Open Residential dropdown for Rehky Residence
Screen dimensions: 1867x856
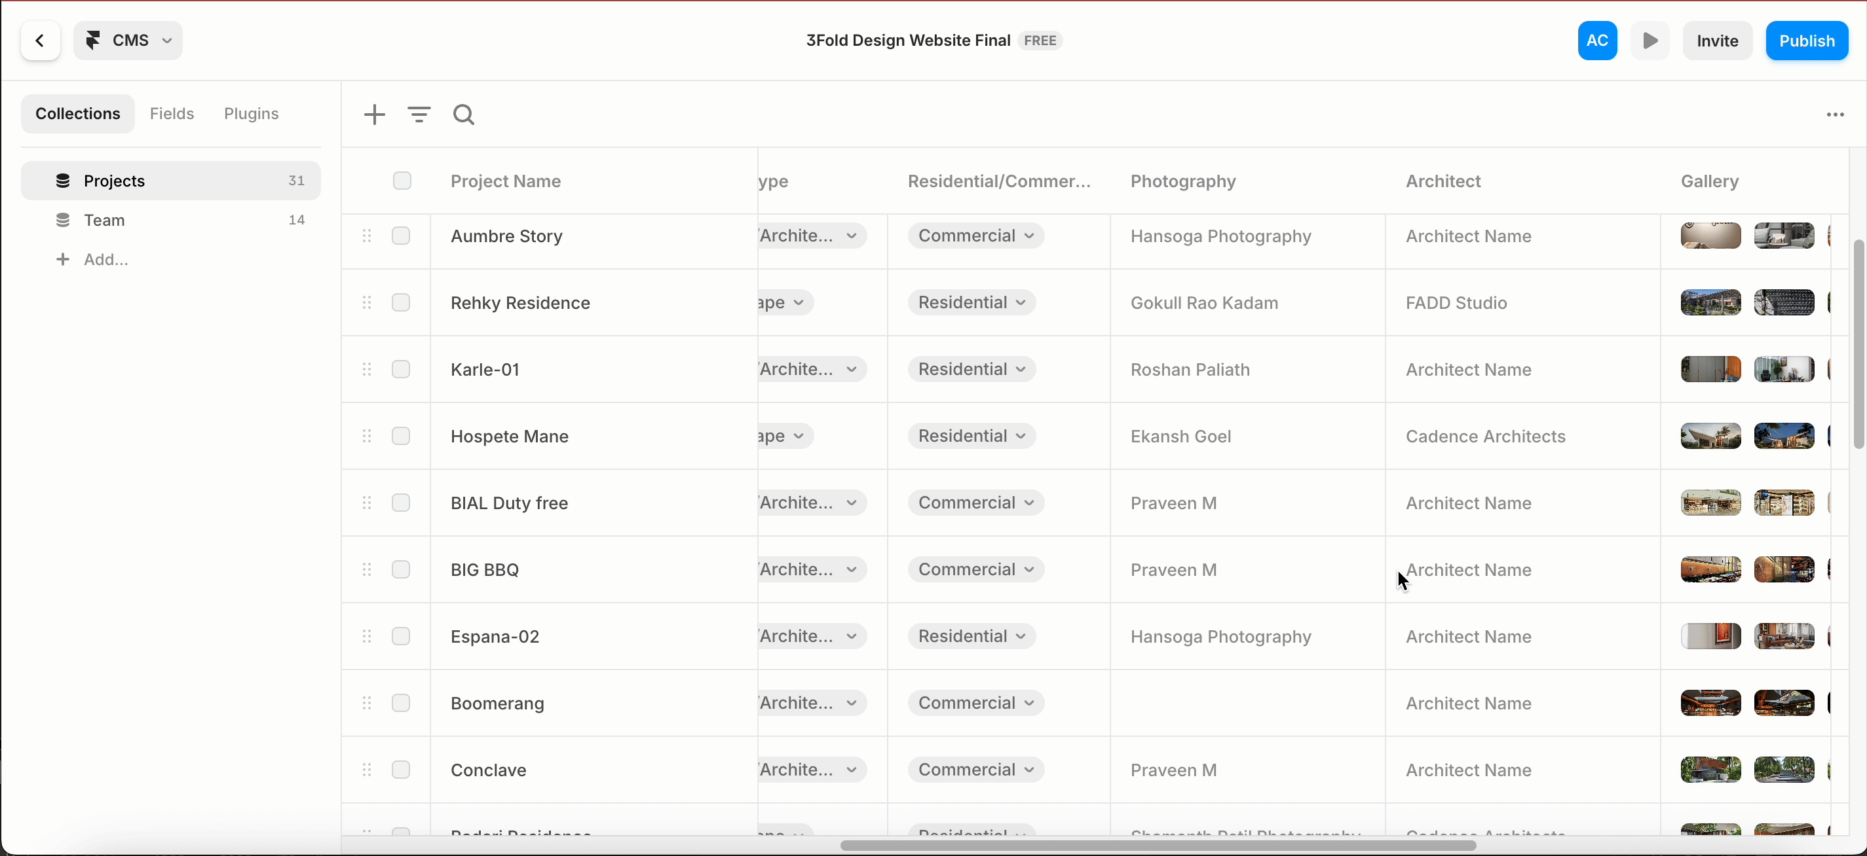click(x=971, y=302)
